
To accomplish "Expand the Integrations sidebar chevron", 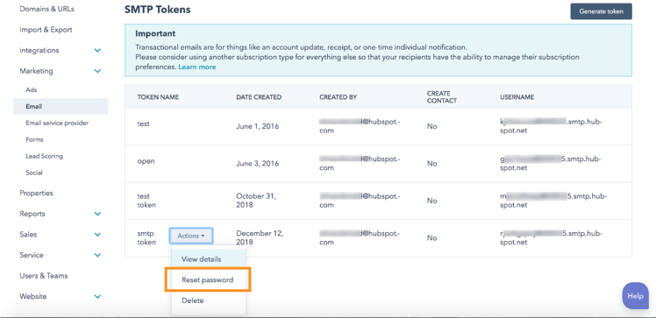I will point(97,51).
